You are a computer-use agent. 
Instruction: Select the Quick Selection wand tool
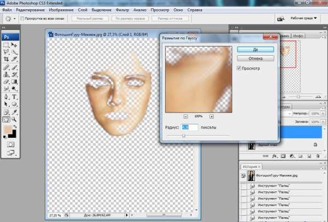pyautogui.click(x=14, y=52)
